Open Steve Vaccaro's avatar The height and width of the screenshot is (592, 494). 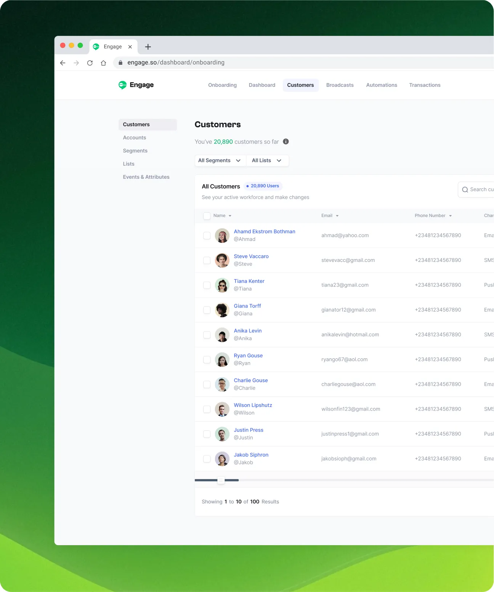coord(222,260)
